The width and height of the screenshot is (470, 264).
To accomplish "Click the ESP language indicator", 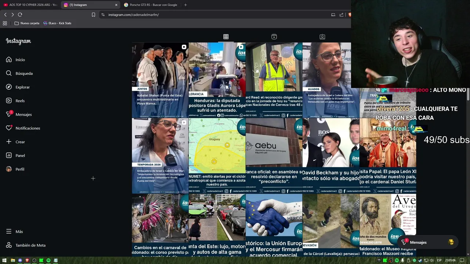I will (439, 260).
